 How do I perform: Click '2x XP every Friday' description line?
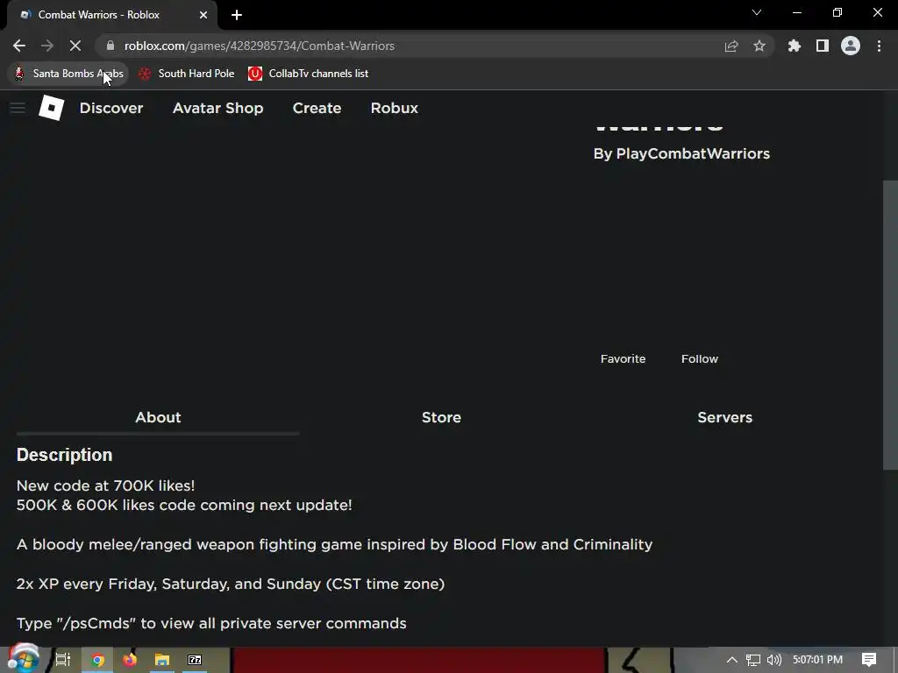click(231, 584)
